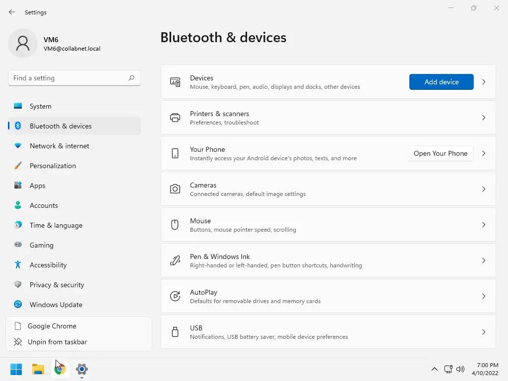Choose Google Chrome in the jump list
Image resolution: width=508 pixels, height=381 pixels.
[52, 326]
